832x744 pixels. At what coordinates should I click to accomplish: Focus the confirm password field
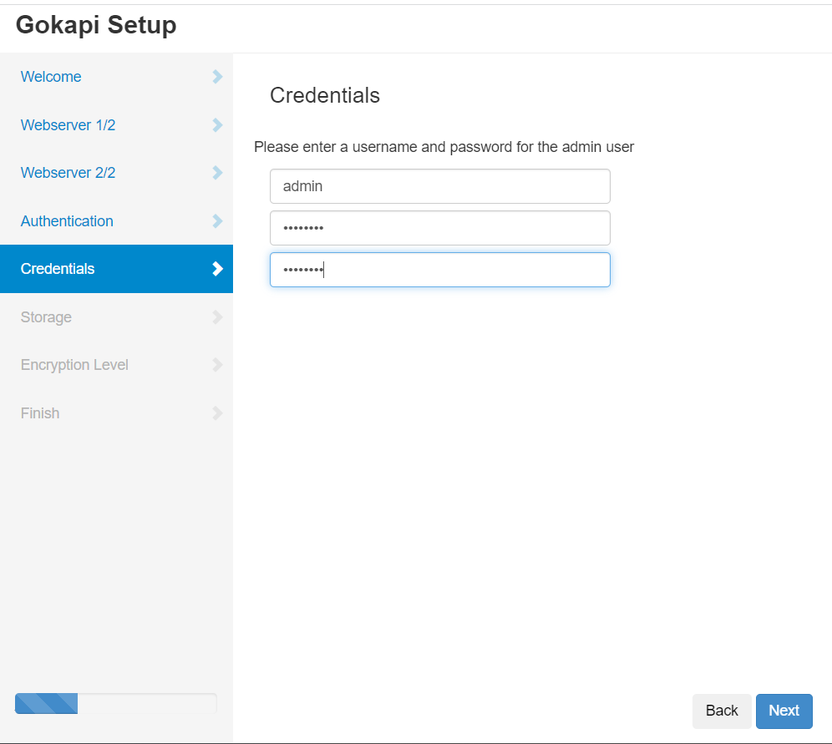pyautogui.click(x=440, y=270)
